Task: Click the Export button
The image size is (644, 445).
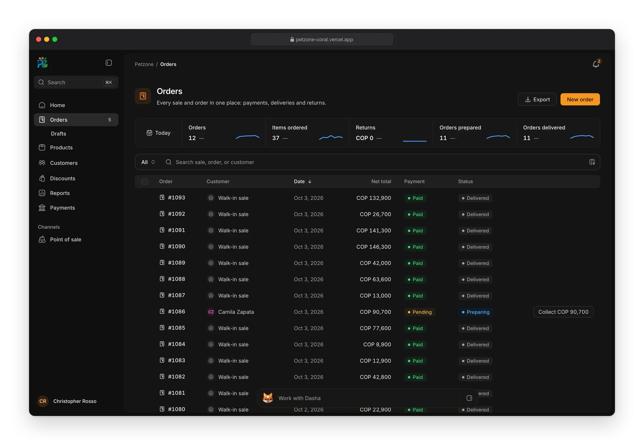Action: click(537, 99)
